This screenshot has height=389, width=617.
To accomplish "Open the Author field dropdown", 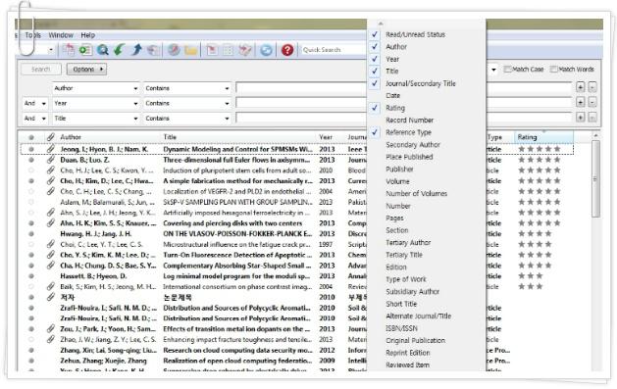I will click(x=135, y=88).
